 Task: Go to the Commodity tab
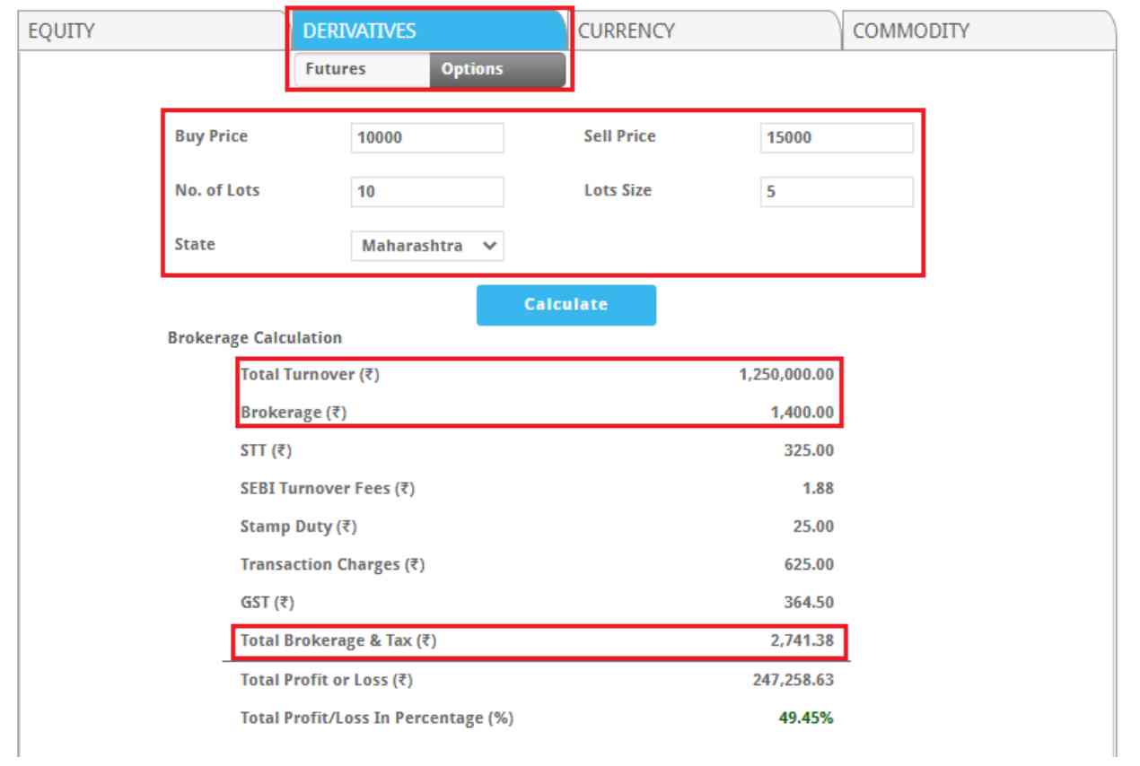point(978,31)
